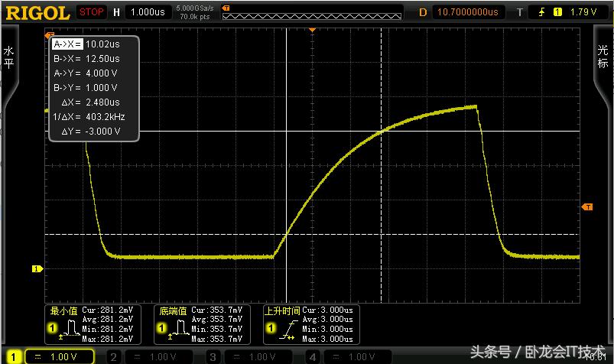Viewport: 614px width, 364px height.
Task: Toggle channel 3 number badge
Action: 213,357
